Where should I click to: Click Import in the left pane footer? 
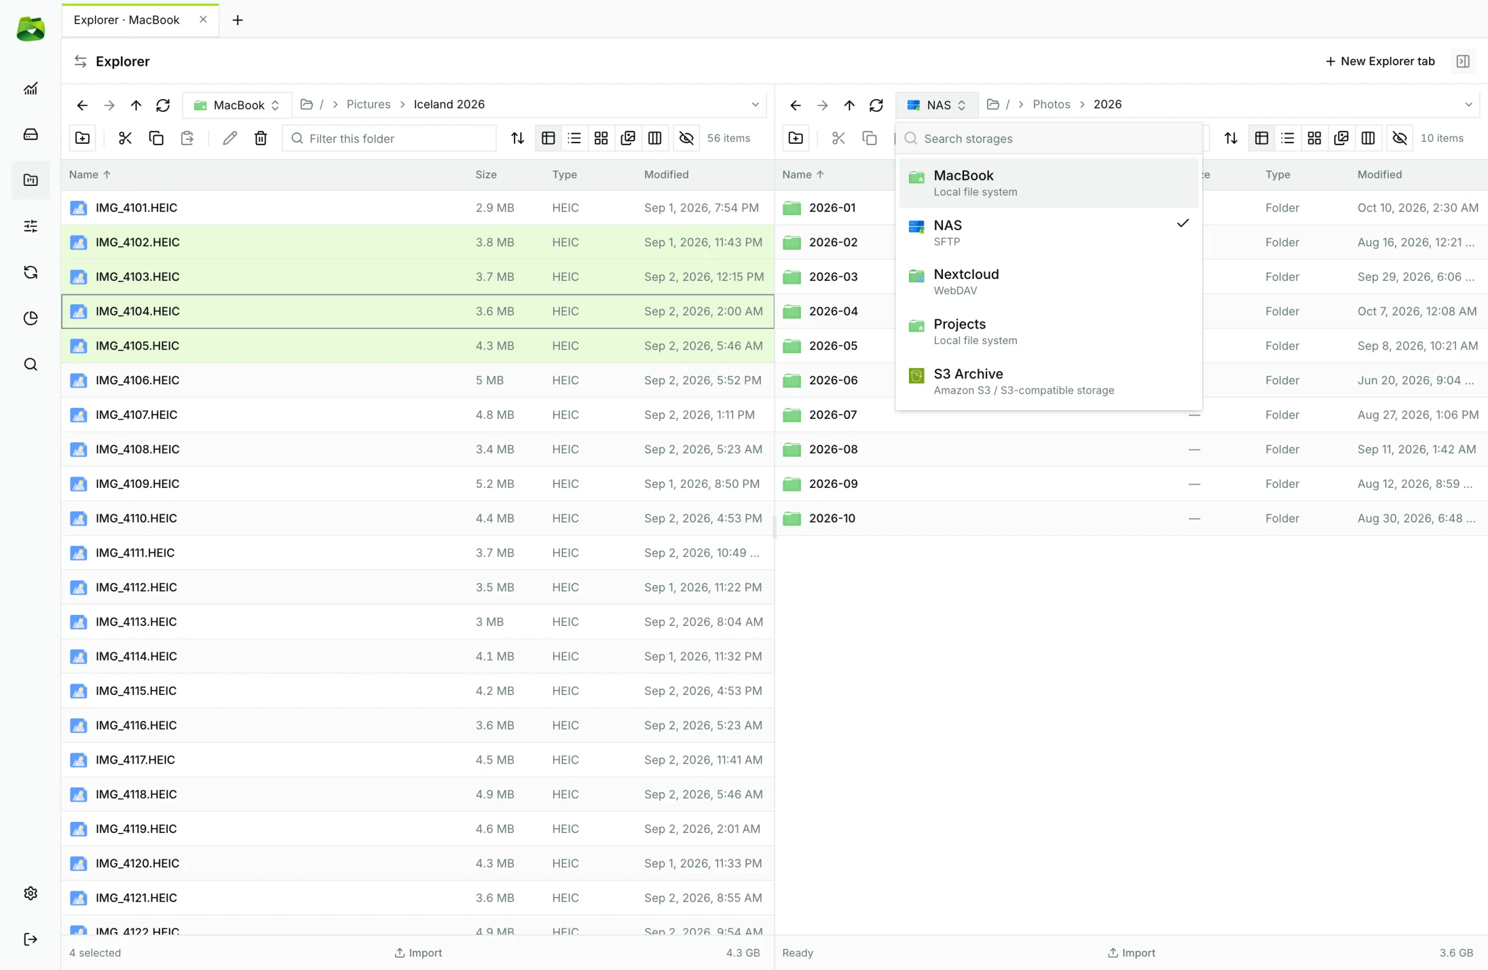[418, 953]
